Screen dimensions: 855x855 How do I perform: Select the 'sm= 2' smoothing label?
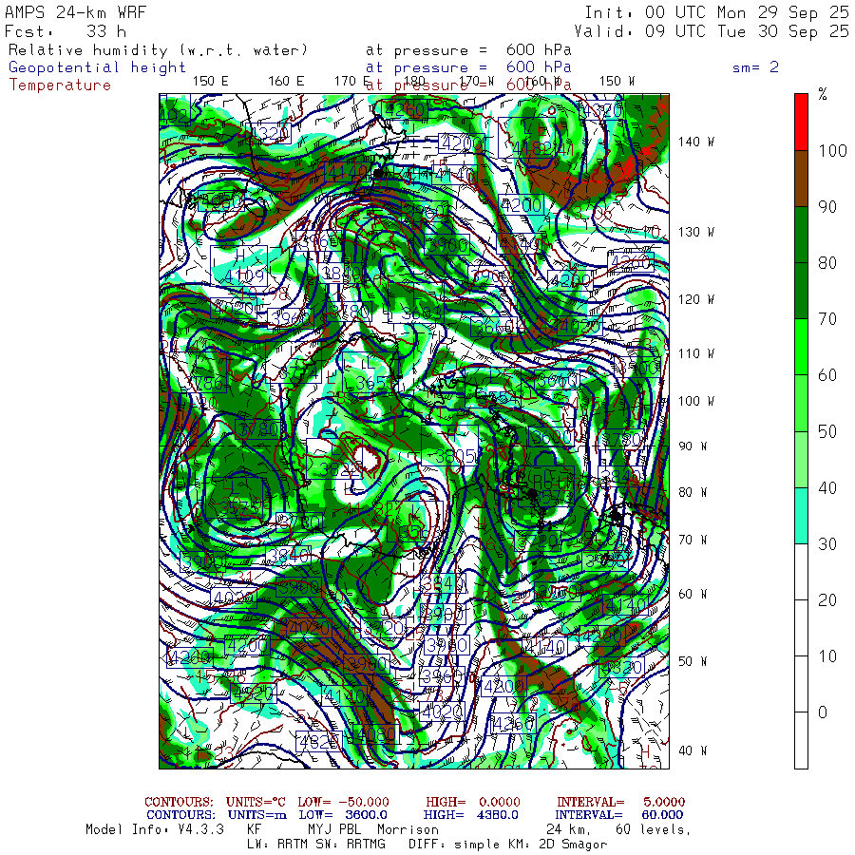click(x=755, y=67)
